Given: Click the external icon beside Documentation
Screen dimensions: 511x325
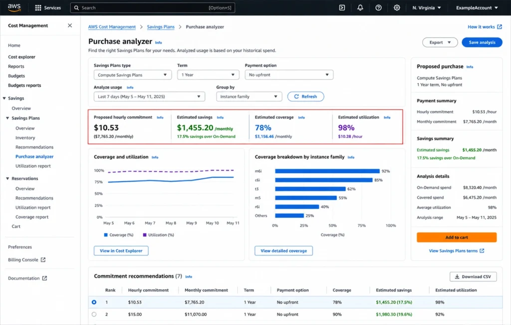Looking at the screenshot, I should [44, 278].
